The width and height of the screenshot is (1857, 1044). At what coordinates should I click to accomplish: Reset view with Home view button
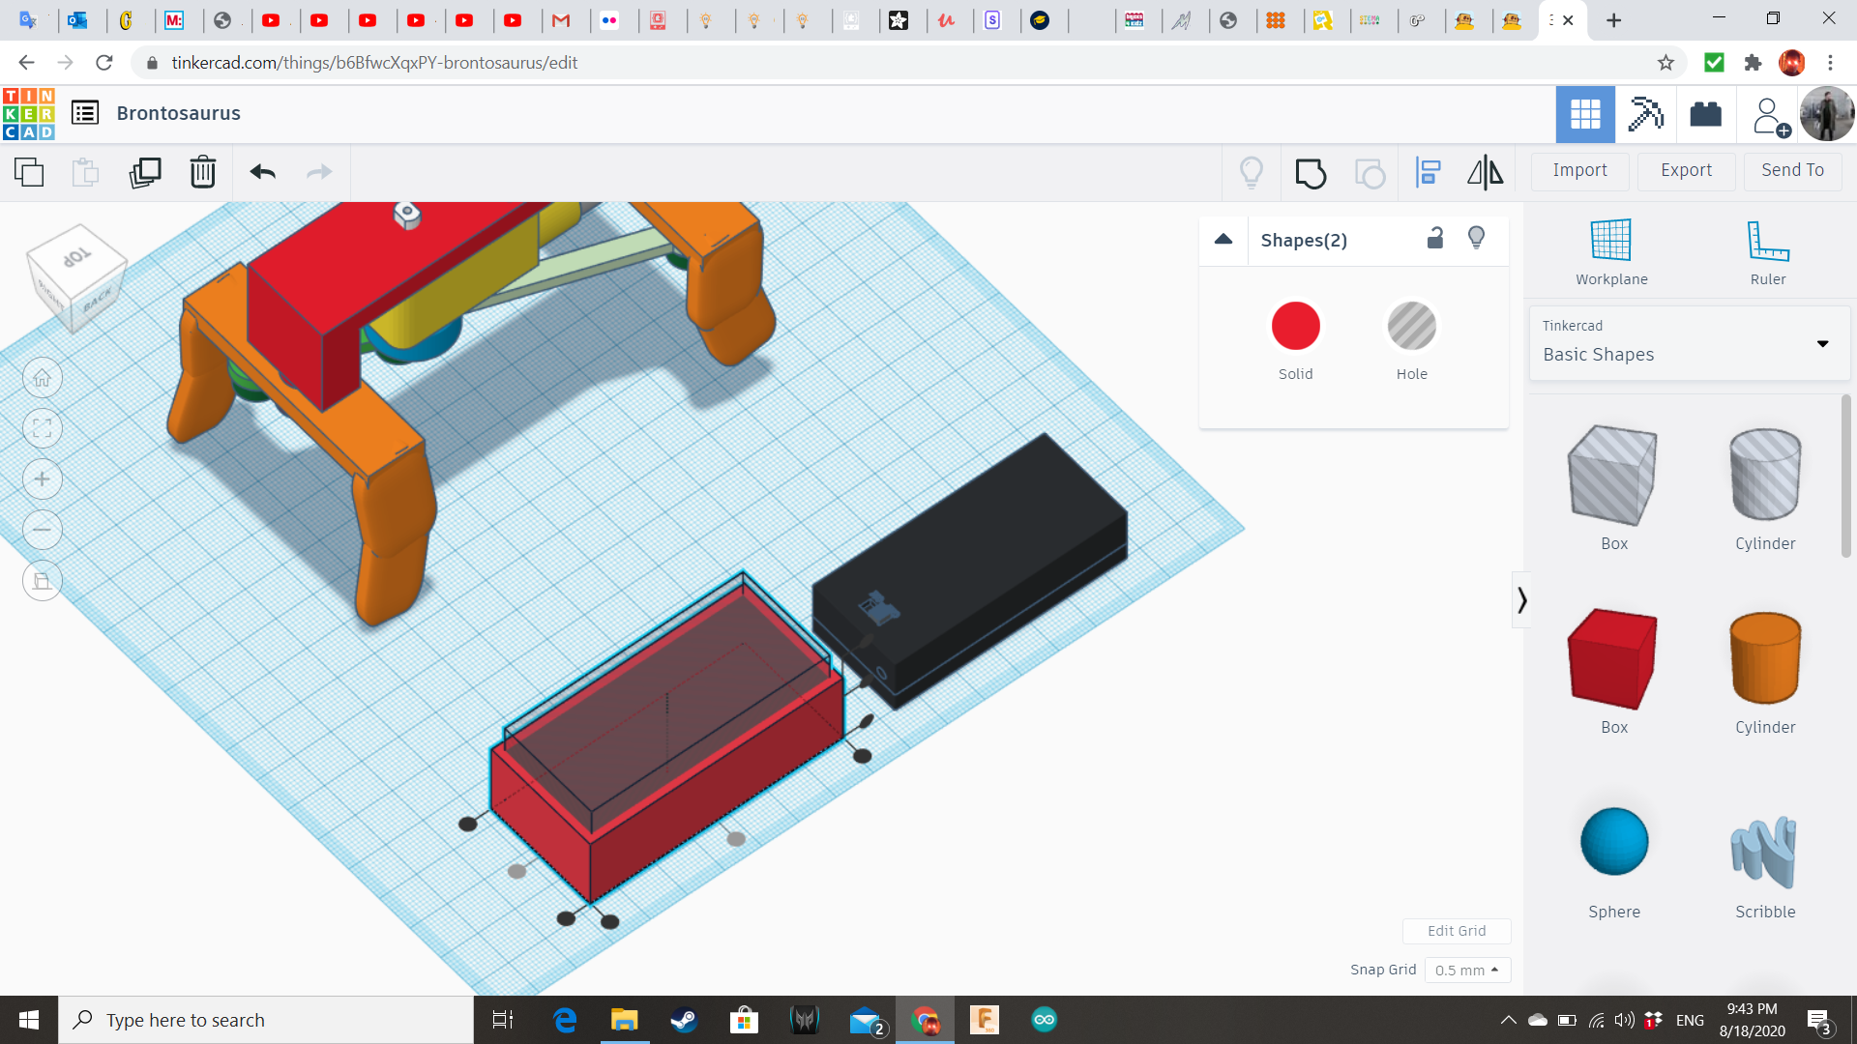pos(43,378)
